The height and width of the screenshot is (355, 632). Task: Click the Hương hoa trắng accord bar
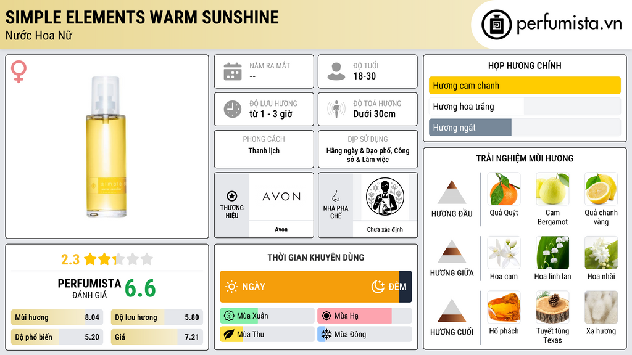pos(525,106)
